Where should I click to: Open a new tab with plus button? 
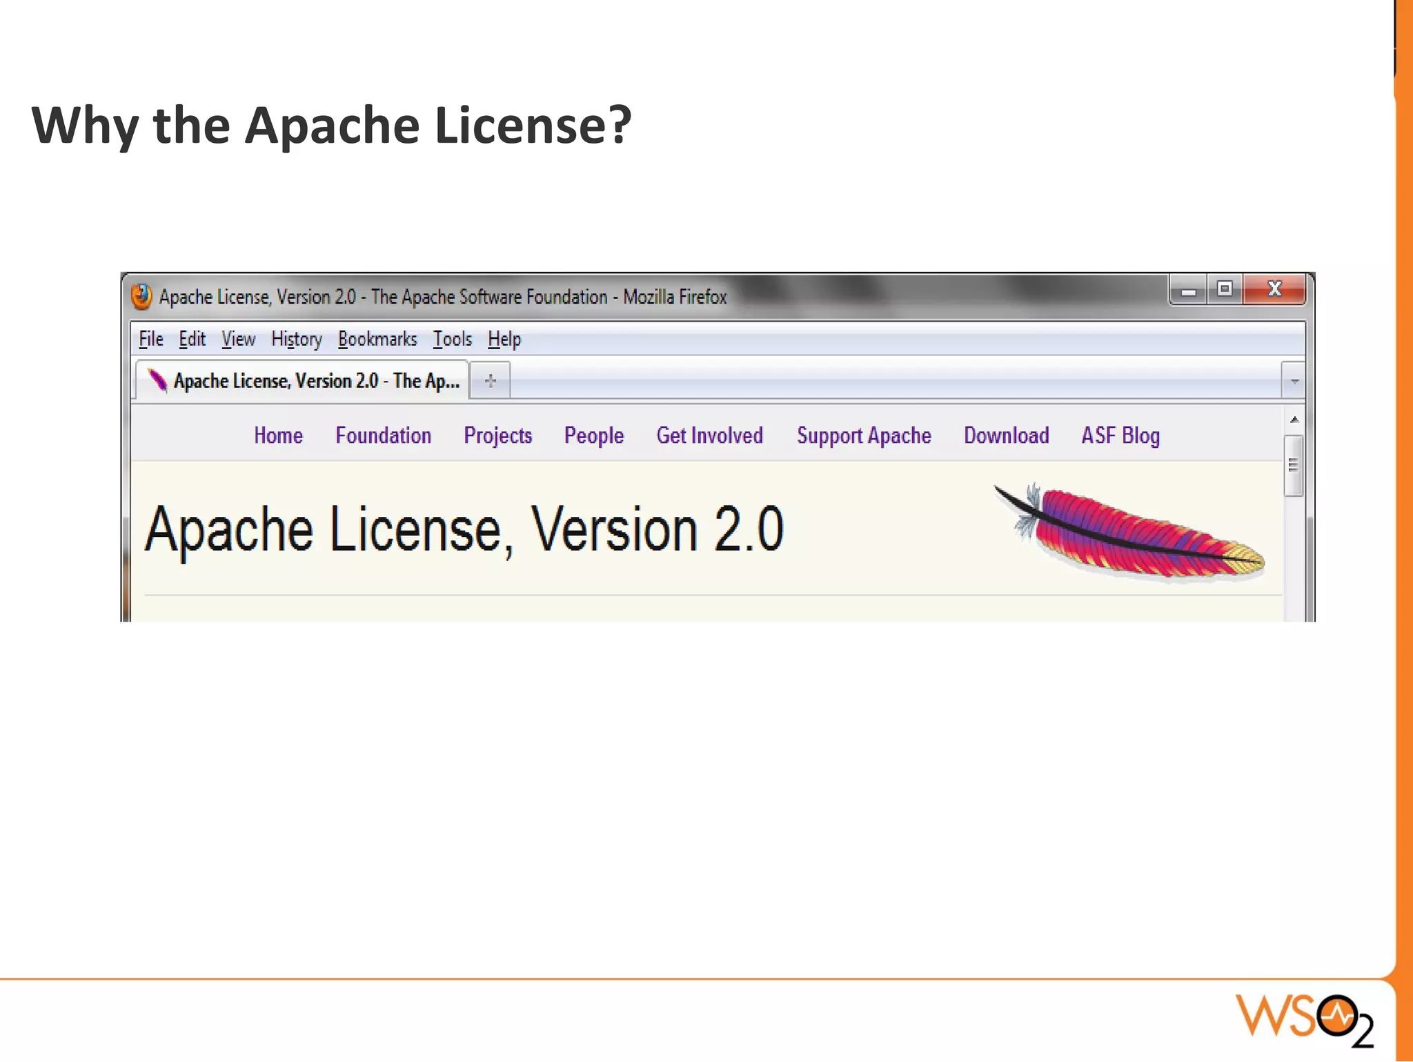point(491,380)
